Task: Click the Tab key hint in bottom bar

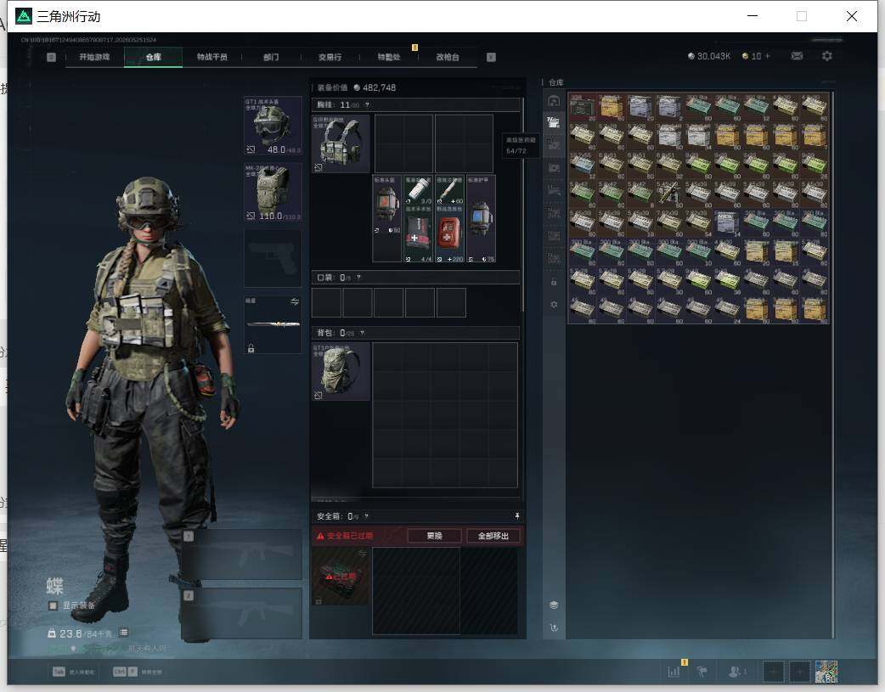Action: click(59, 672)
